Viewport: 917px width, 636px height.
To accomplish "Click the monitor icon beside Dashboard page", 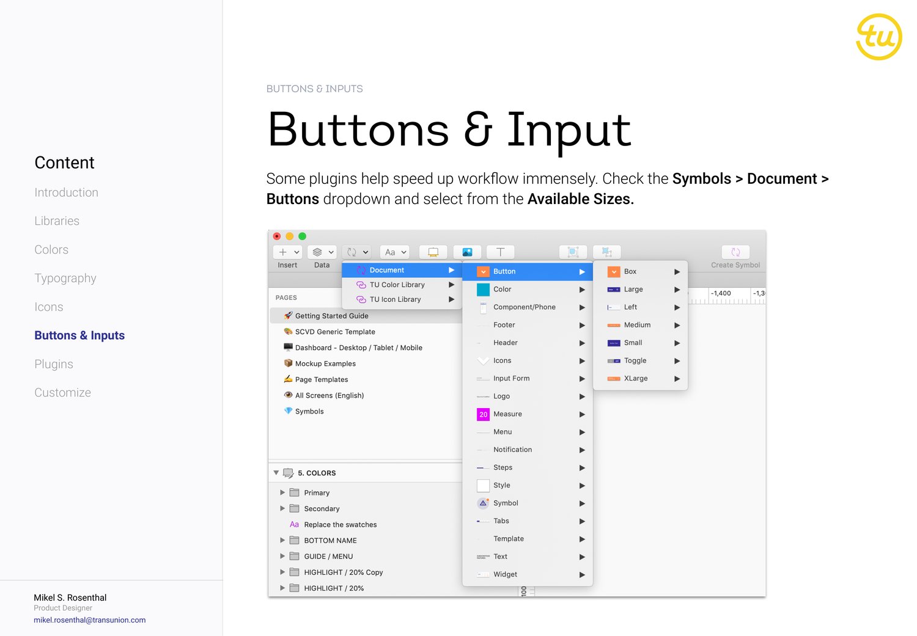I will [x=288, y=347].
